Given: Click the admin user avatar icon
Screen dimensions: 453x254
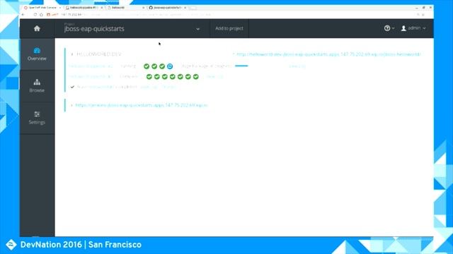Looking at the screenshot, I should tap(403, 28).
